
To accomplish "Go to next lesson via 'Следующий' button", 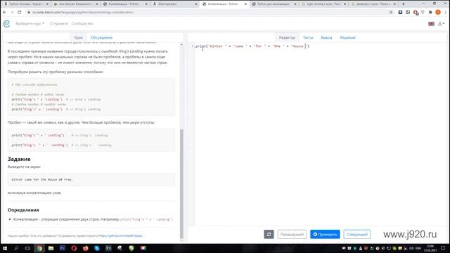I will [x=357, y=234].
